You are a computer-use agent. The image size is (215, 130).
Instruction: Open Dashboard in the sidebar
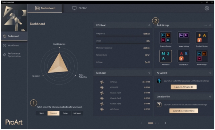[x=14, y=36]
